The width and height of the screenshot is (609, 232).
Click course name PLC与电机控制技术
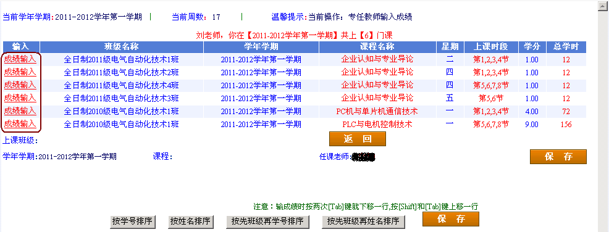pos(377,125)
